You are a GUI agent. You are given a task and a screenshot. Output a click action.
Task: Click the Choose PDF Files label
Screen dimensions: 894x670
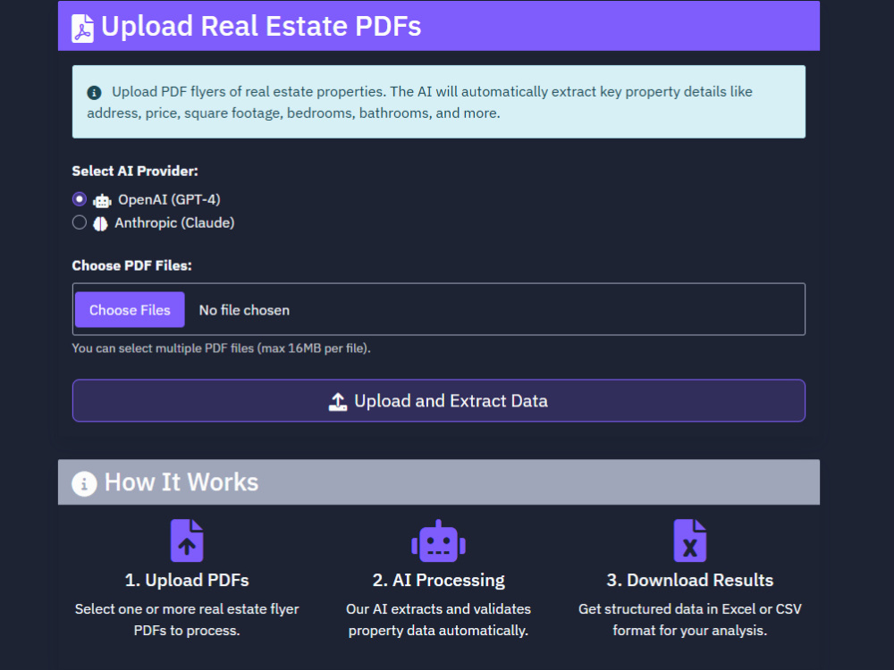pyautogui.click(x=131, y=265)
